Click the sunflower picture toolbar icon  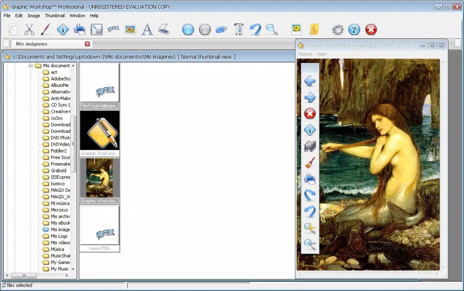click(x=130, y=29)
